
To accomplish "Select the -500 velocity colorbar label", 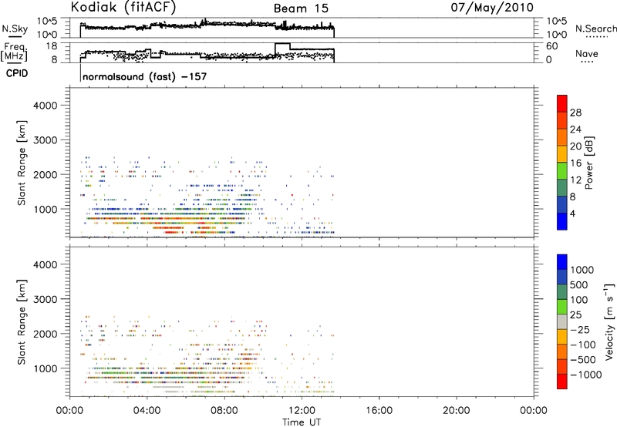I will pyautogui.click(x=583, y=359).
